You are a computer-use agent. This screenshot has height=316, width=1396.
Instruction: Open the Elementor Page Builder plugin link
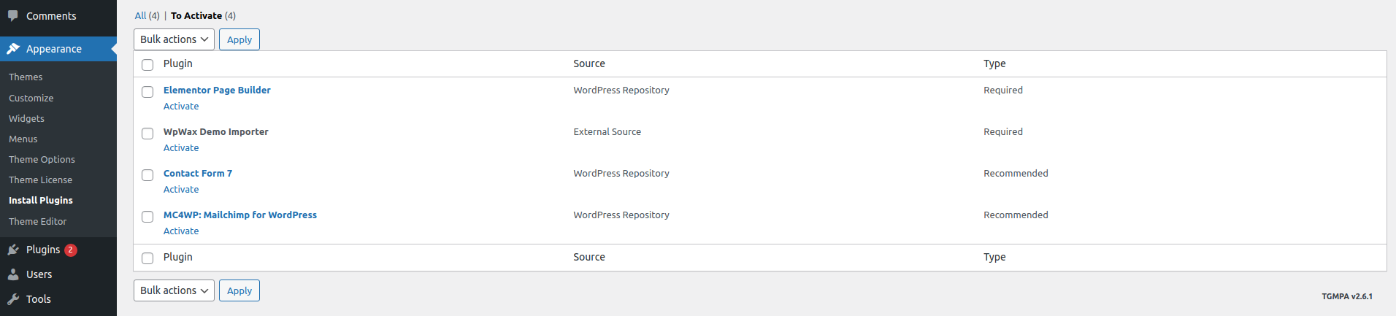click(217, 90)
